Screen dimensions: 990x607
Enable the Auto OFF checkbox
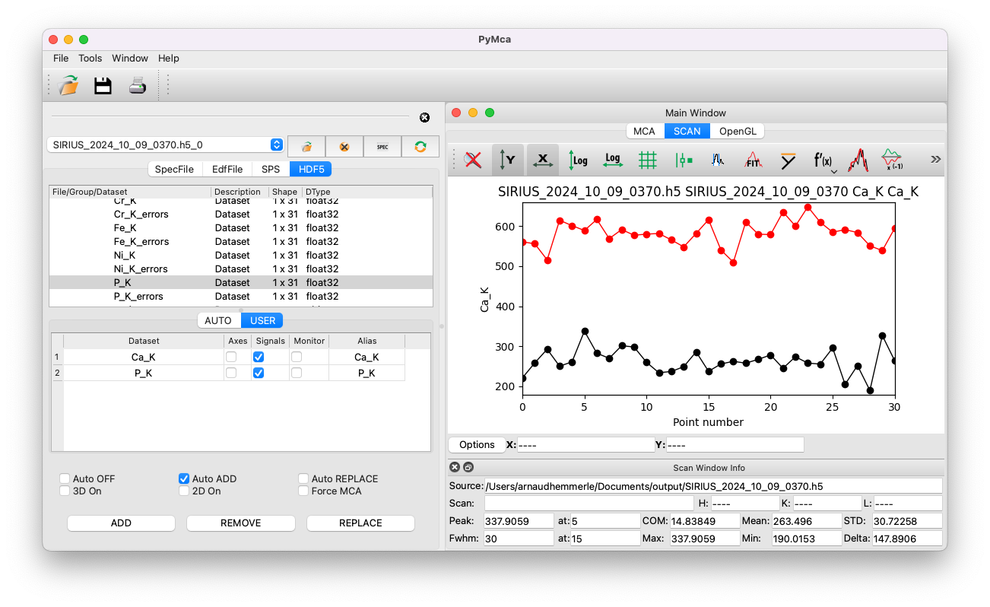[x=65, y=478]
